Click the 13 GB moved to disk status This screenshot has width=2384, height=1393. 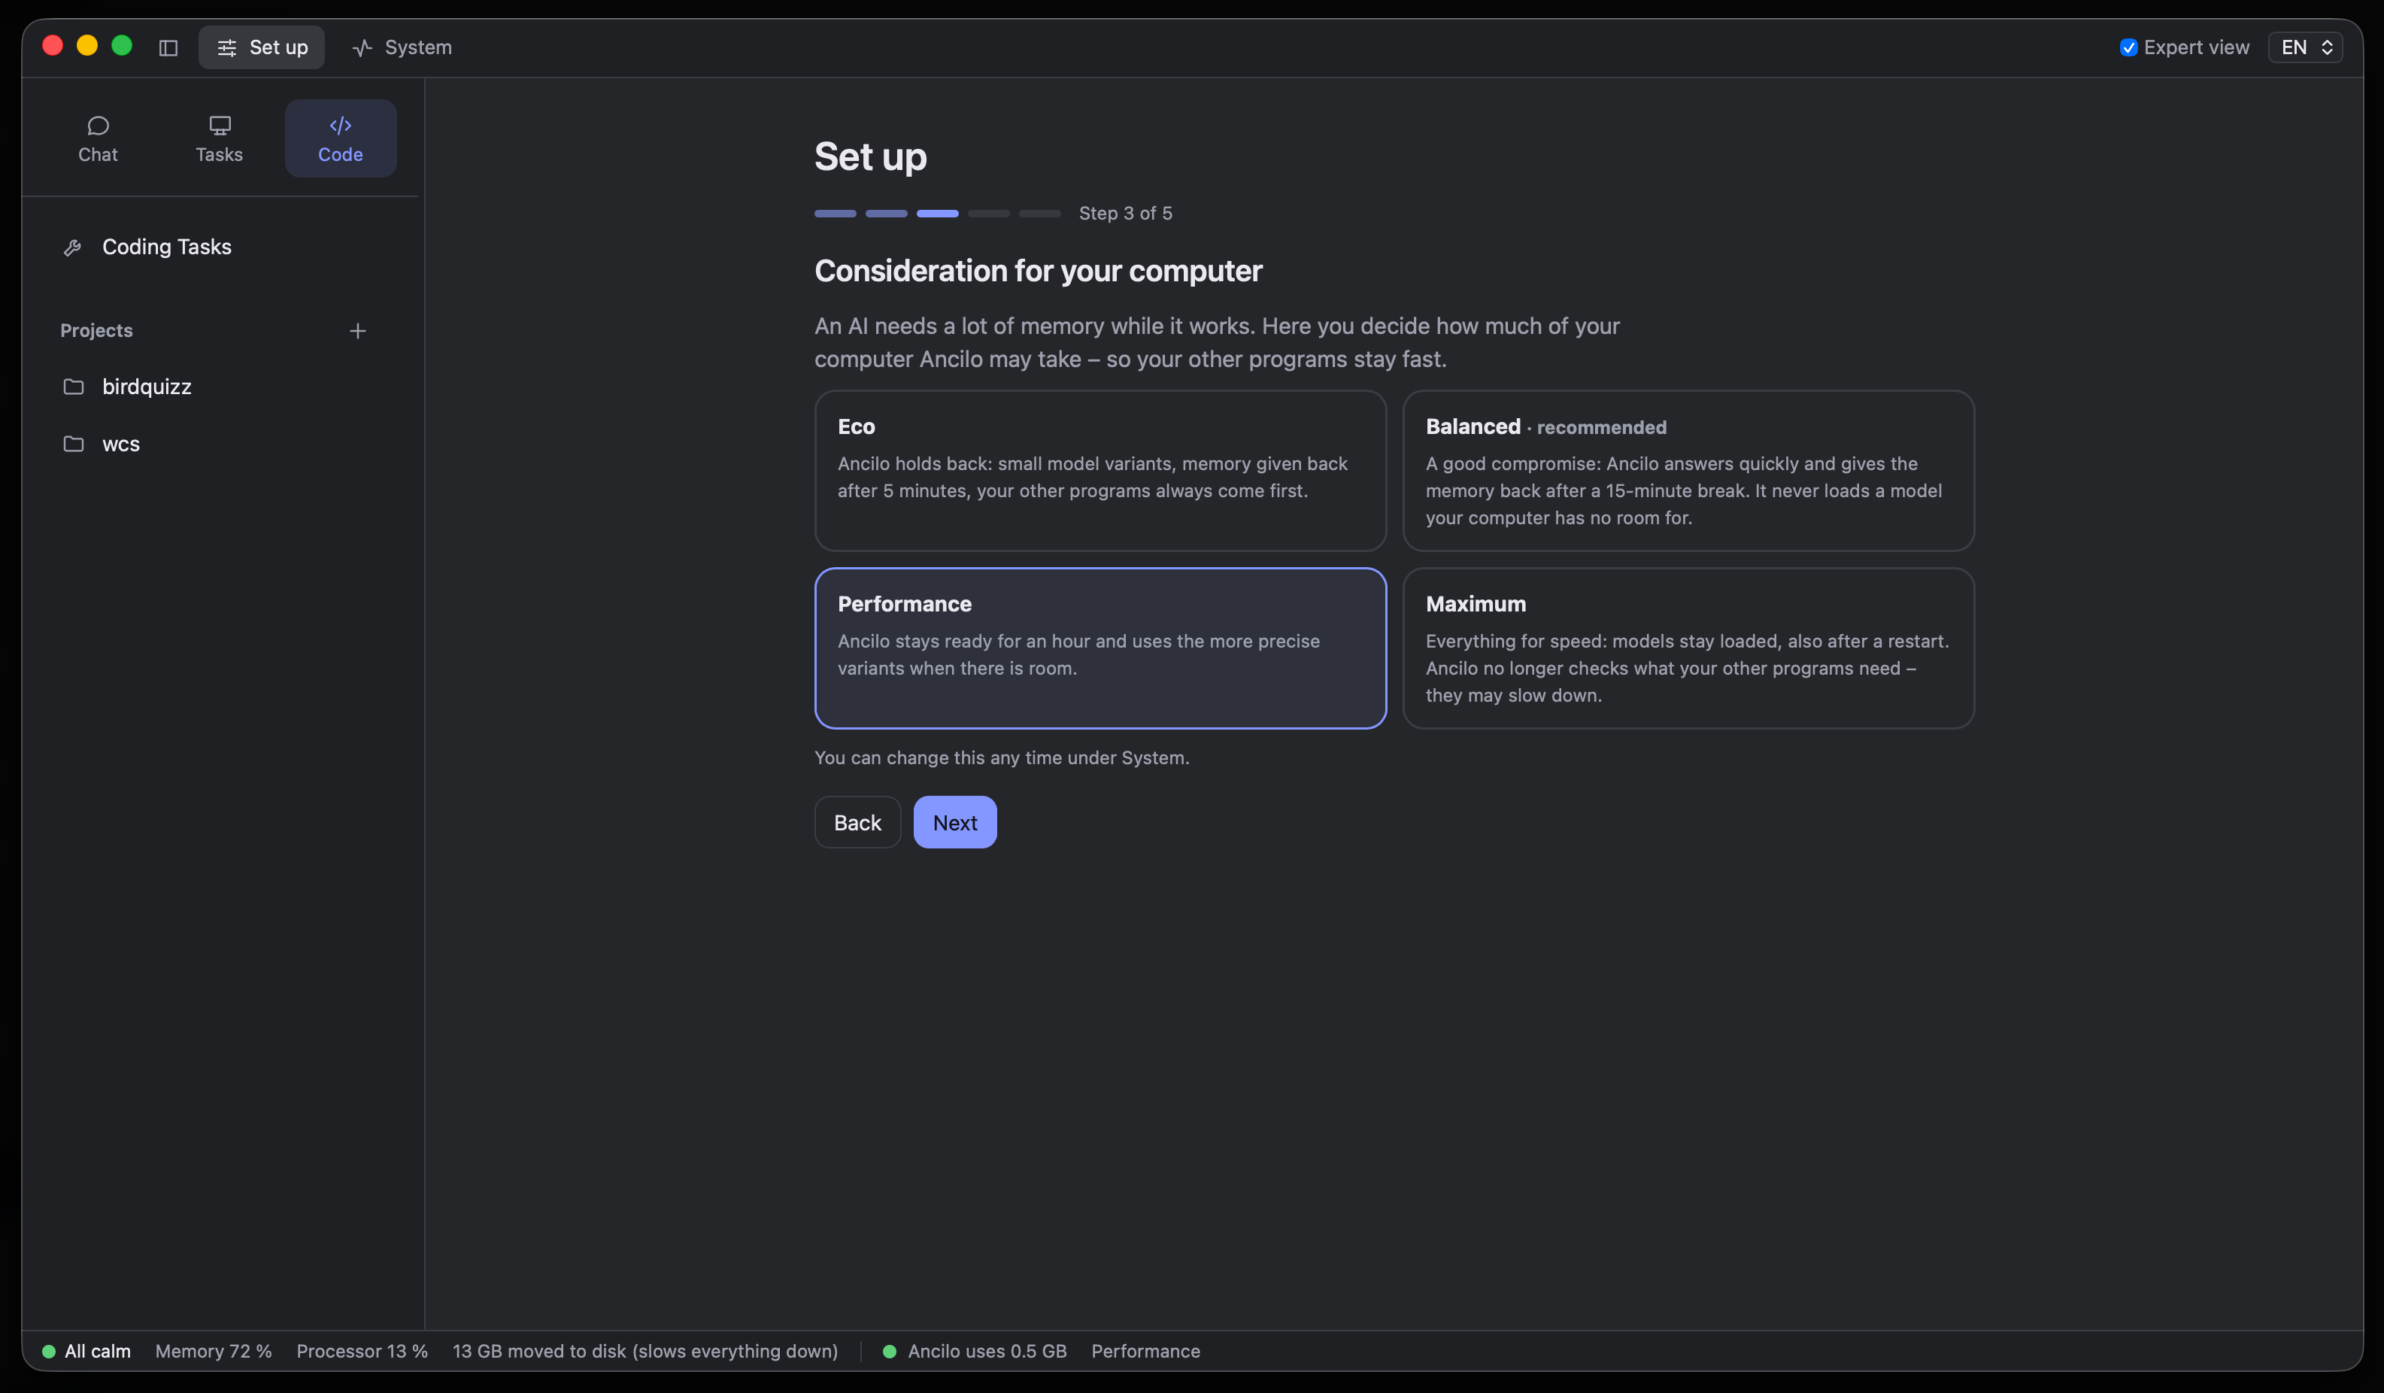[645, 1352]
